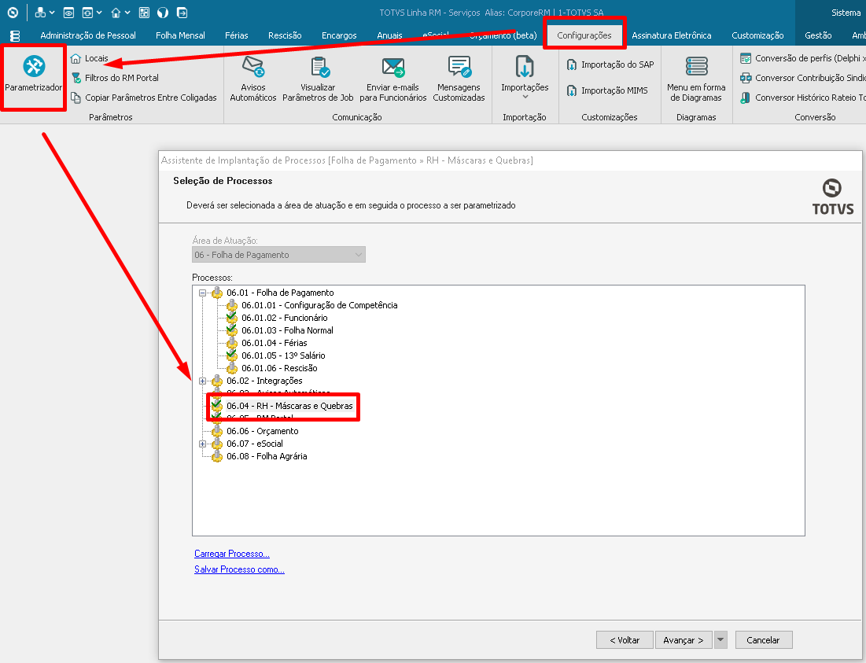Open Mensagens Customizadas
866x663 pixels.
click(459, 79)
